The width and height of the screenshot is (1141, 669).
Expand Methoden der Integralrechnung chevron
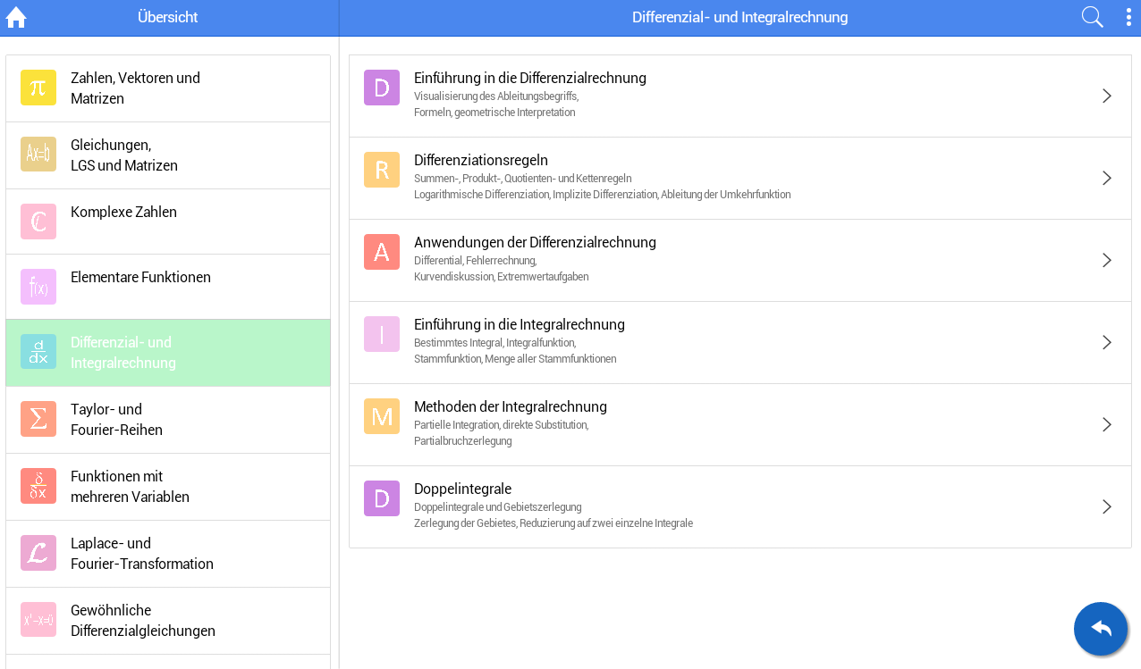pyautogui.click(x=1106, y=424)
